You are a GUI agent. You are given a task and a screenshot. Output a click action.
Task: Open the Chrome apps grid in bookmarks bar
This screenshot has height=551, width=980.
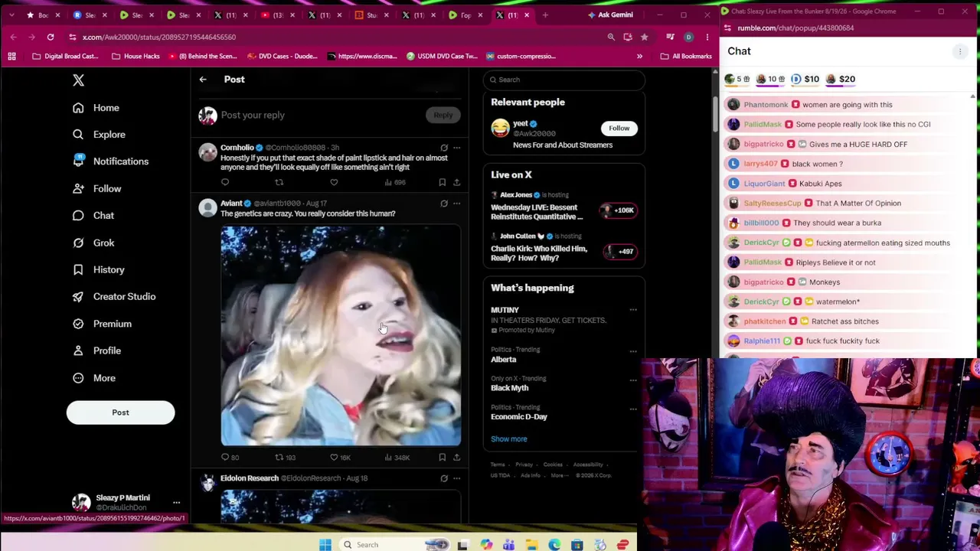(11, 56)
